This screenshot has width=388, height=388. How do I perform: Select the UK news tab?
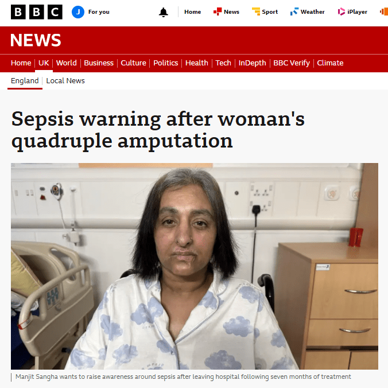click(44, 63)
